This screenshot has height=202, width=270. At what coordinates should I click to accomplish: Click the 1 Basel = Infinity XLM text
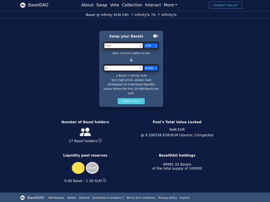coord(131,76)
